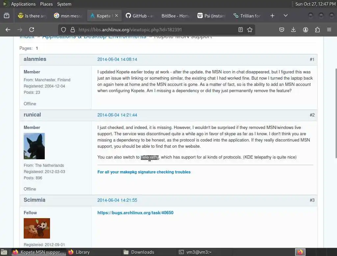Show site security padlock info

[x=73, y=30]
